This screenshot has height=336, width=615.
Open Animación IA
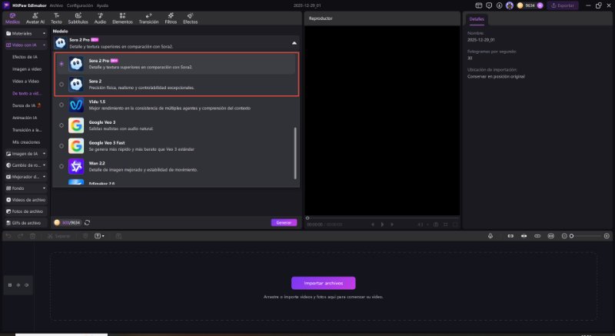[x=25, y=118]
